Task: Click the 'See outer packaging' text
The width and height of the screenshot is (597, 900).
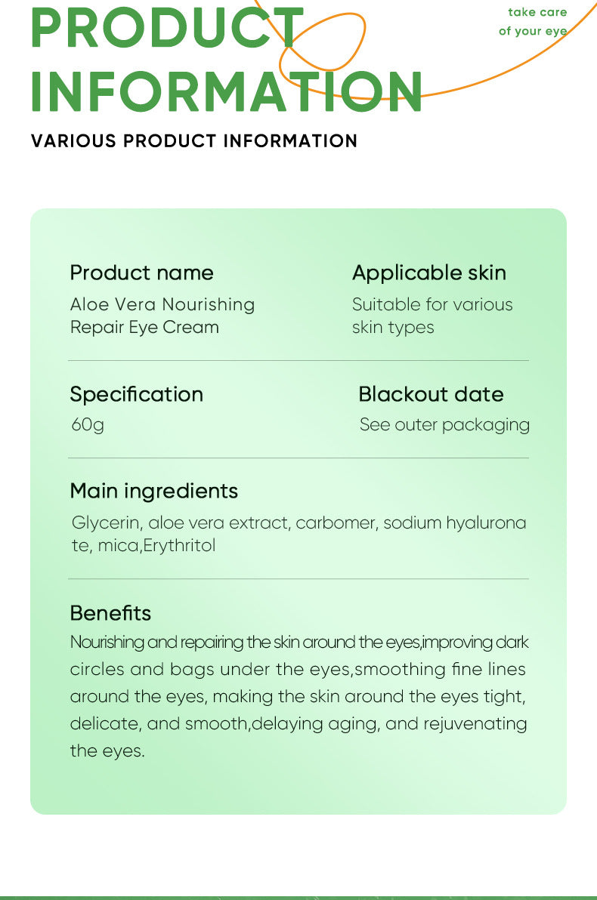Action: click(444, 424)
